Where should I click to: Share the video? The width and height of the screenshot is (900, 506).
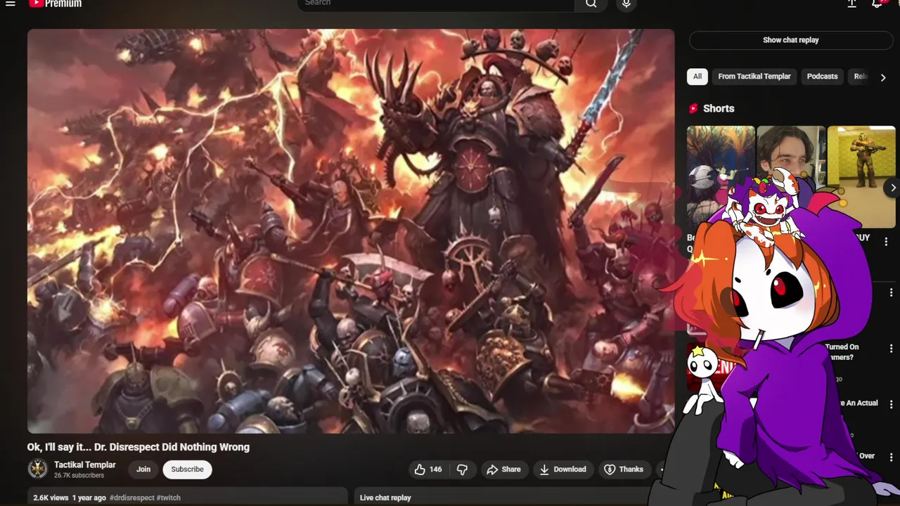coord(503,469)
